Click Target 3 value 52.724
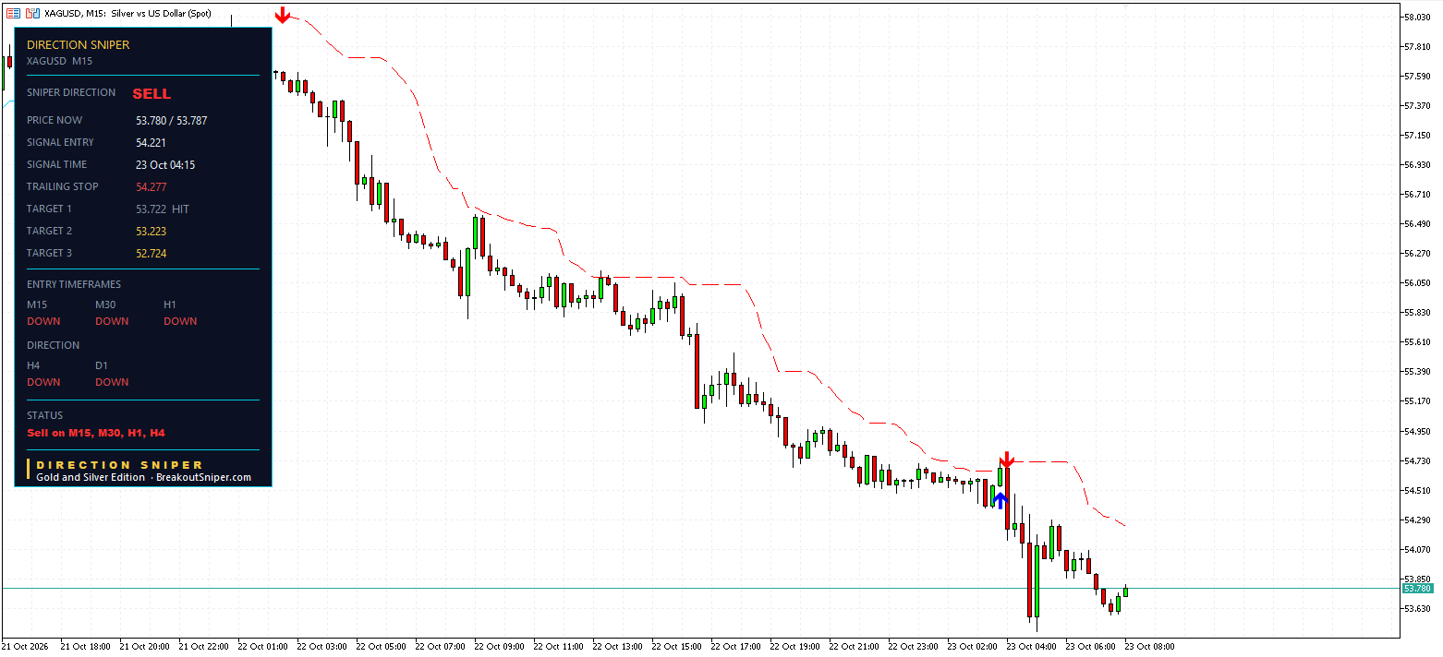1443x657 pixels. coord(151,253)
